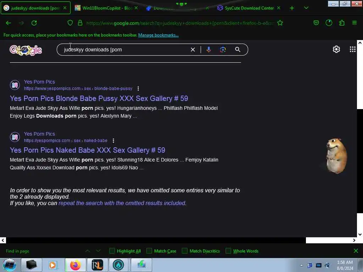The width and height of the screenshot is (363, 272).
Task: Open the extensions puzzle-piece menu
Action: (x=342, y=23)
